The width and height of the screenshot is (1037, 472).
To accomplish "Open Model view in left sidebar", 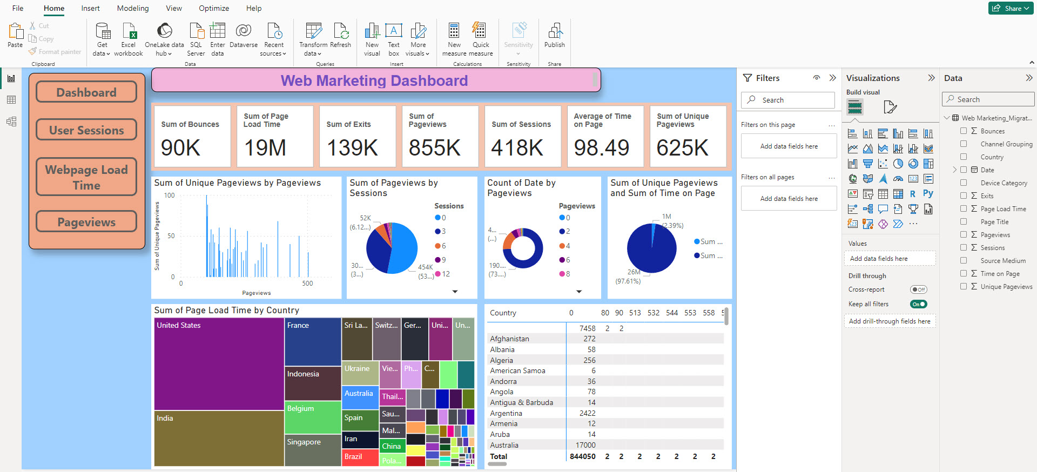I will tap(11, 122).
